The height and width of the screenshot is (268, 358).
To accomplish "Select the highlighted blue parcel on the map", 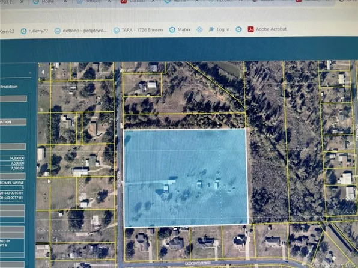I will coord(186,178).
